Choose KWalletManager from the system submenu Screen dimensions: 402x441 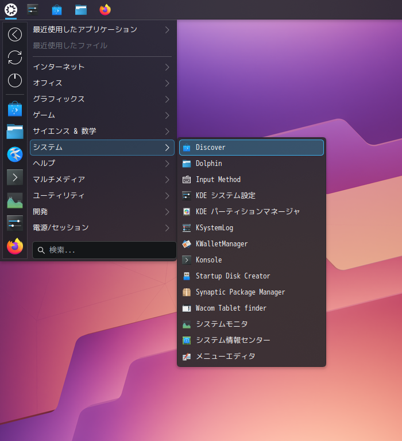click(252, 244)
